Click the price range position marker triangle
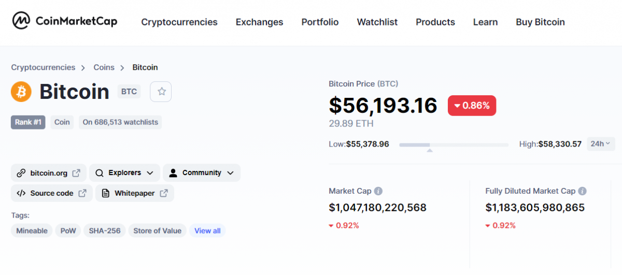This screenshot has width=622, height=275. 429,151
